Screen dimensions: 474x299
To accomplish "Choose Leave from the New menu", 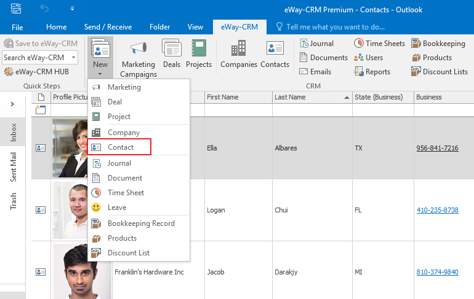I will click(x=139, y=208).
